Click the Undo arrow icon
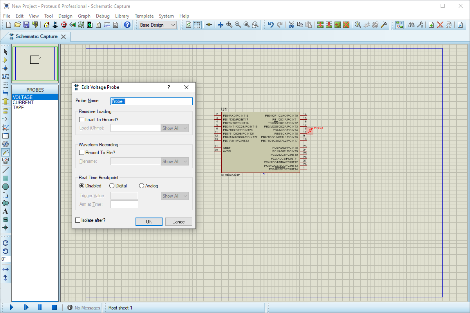This screenshot has width=470, height=313. [271, 25]
